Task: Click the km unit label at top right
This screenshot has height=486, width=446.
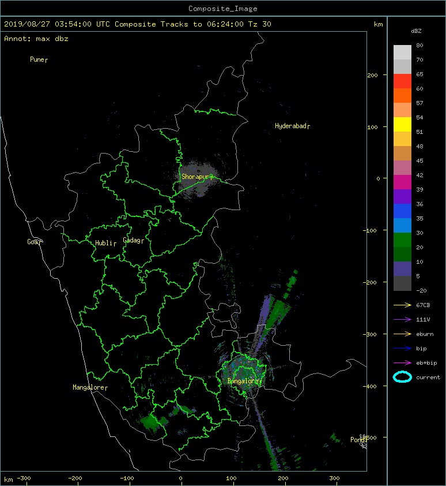Action: [378, 24]
